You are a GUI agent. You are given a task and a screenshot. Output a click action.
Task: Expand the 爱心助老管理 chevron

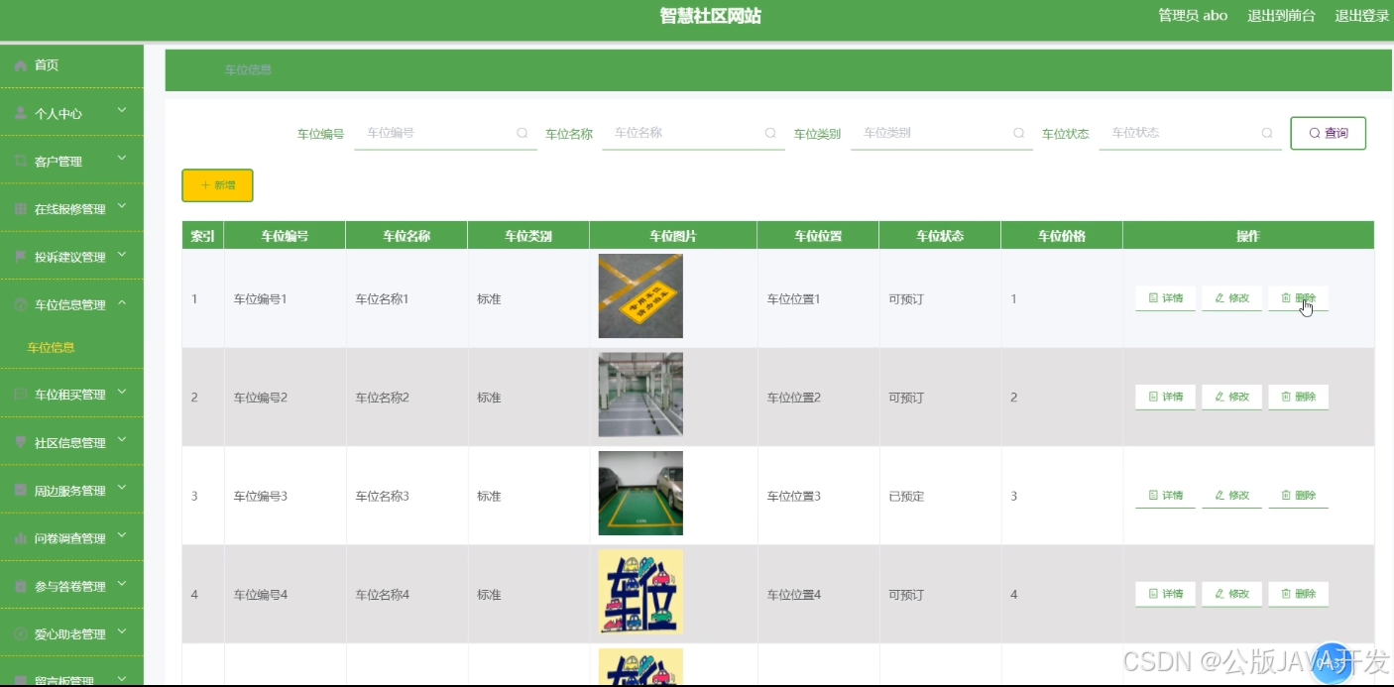point(122,630)
